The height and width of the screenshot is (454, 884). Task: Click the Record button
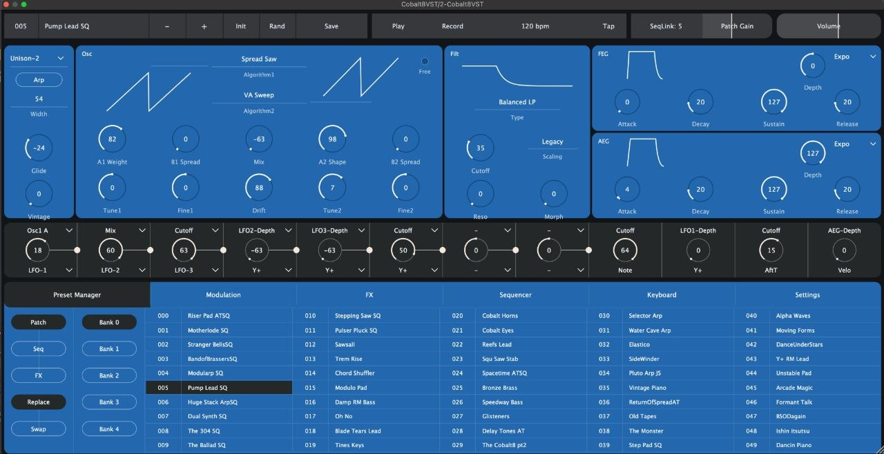point(452,26)
